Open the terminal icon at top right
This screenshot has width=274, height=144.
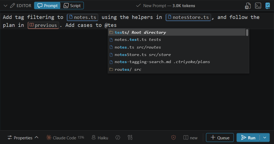tap(258, 6)
